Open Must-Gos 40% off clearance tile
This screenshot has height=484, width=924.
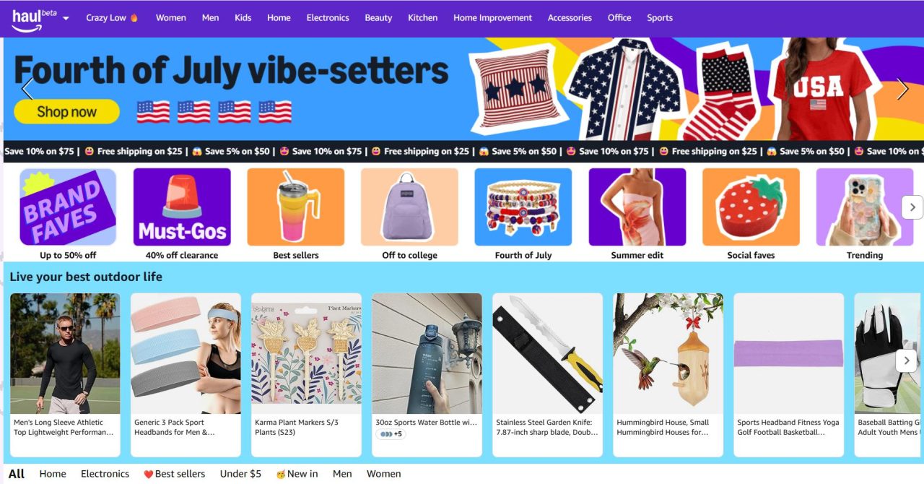(x=182, y=214)
